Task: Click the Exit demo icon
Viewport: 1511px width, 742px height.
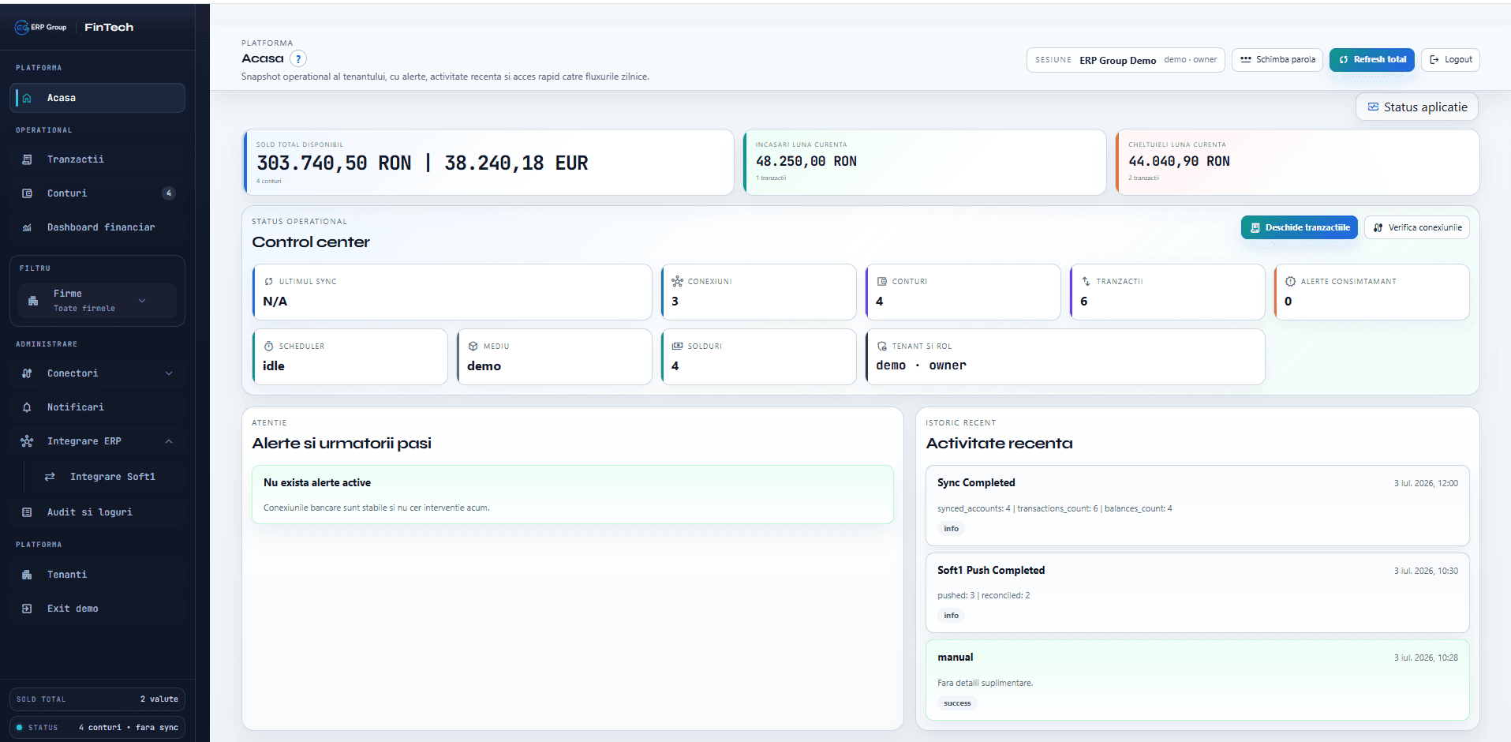Action: coord(27,609)
